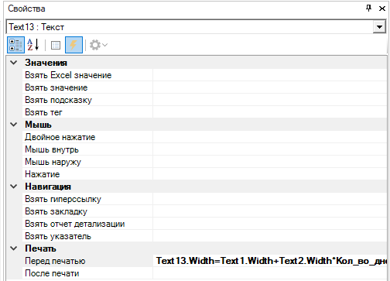Pin the Свойства panel
This screenshot has height=281, width=390.
point(369,9)
